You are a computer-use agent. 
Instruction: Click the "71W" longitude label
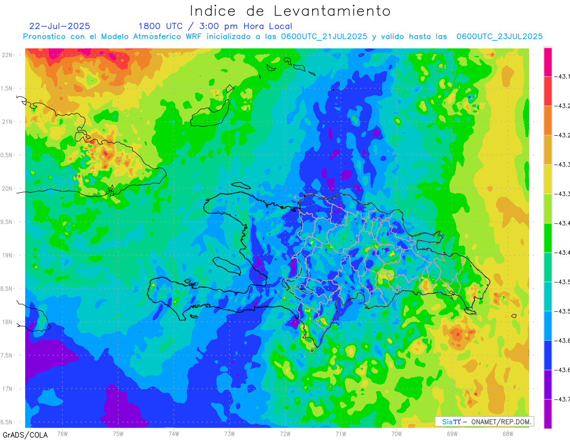coord(341,433)
